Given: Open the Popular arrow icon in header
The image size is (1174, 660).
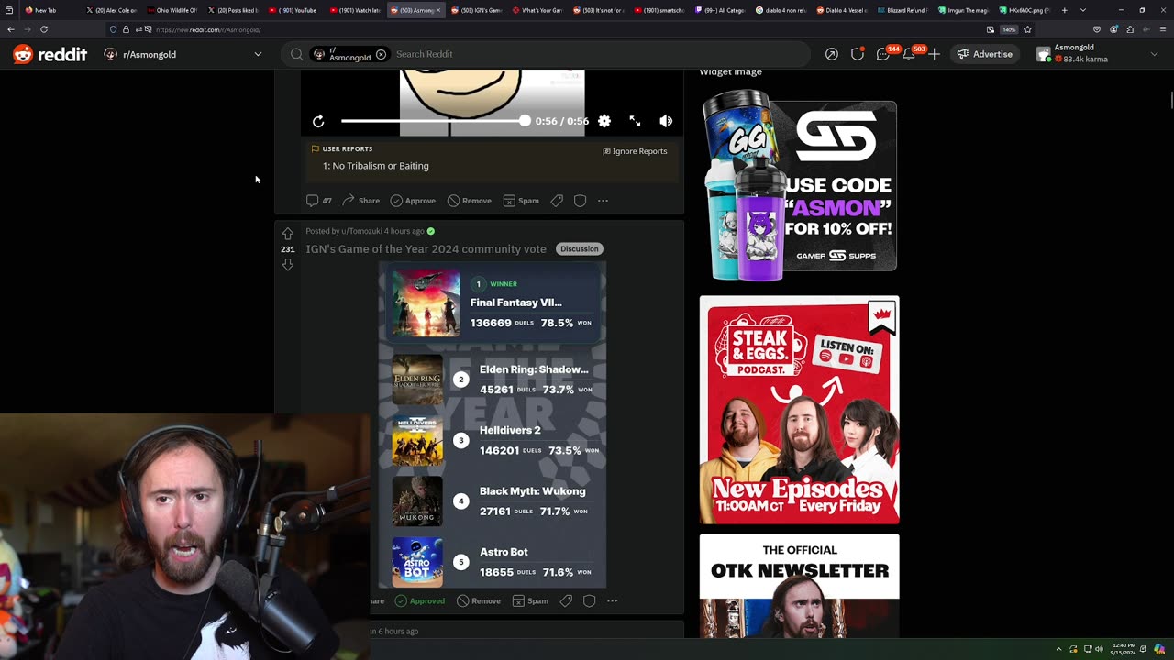Looking at the screenshot, I should 831,54.
